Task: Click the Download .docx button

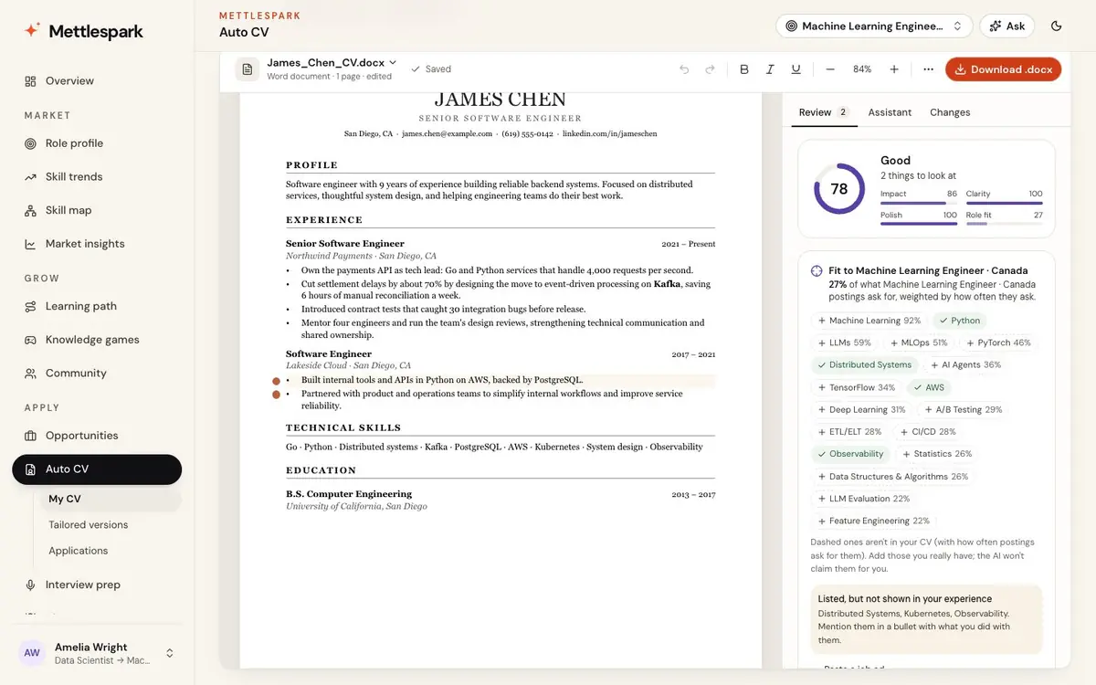Action: coord(1003,69)
